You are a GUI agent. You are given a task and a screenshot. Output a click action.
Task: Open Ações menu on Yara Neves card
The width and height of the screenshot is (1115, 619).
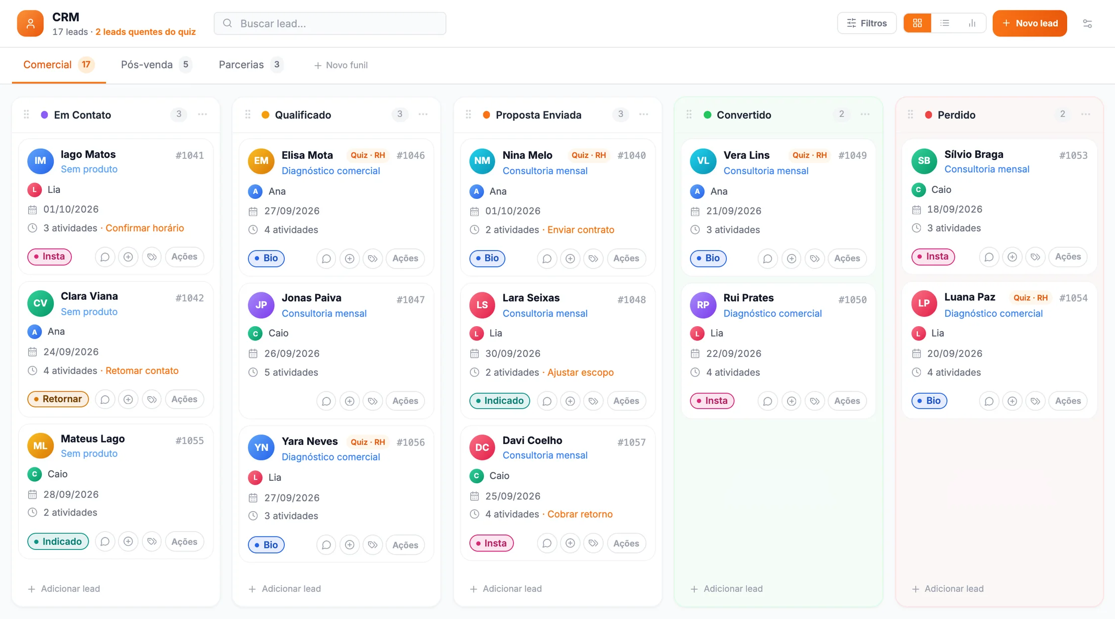[405, 545]
